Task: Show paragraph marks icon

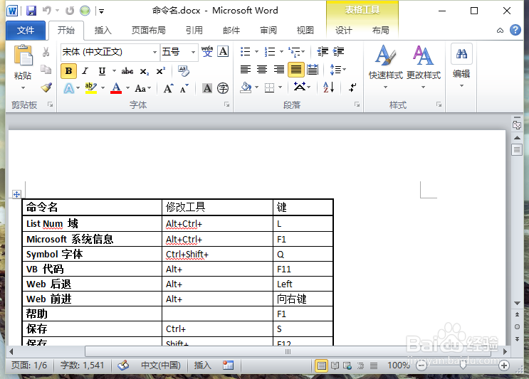Action: tap(352, 87)
